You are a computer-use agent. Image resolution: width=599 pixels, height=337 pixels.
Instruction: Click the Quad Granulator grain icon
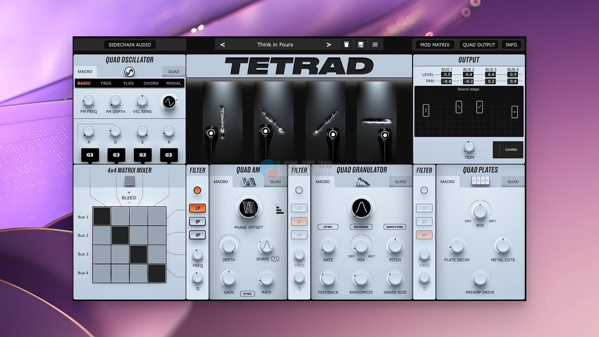[362, 182]
